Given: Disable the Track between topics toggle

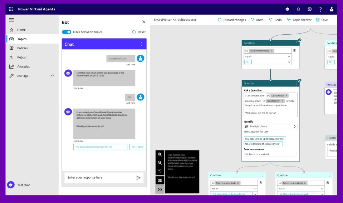Looking at the screenshot, I should pyautogui.click(x=67, y=32).
